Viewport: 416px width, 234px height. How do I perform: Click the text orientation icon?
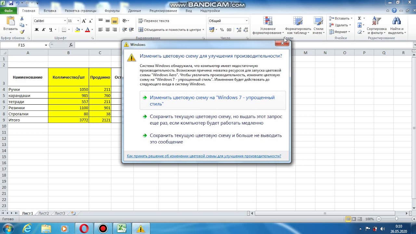click(124, 21)
